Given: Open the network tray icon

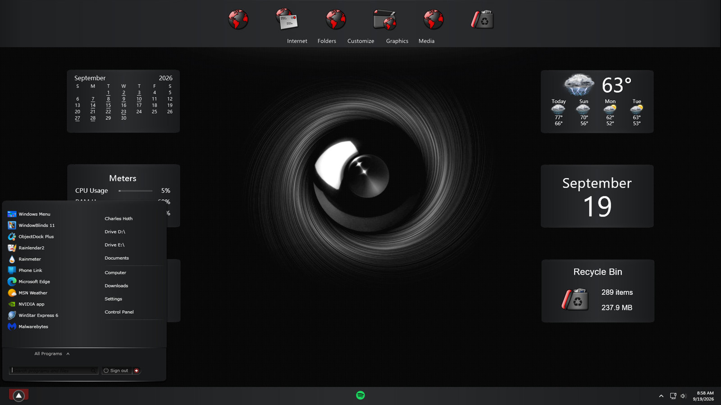Looking at the screenshot, I should [x=673, y=396].
